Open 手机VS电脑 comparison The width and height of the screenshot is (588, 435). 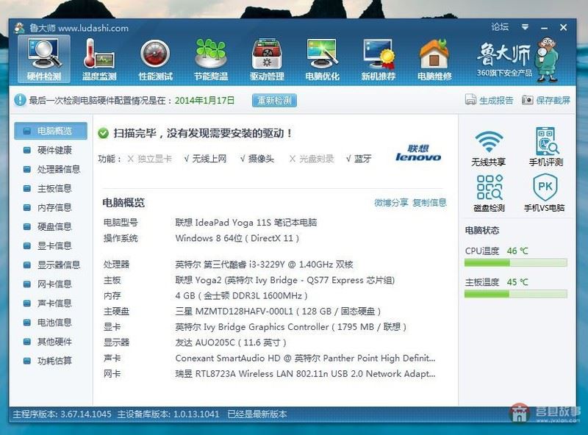point(545,193)
